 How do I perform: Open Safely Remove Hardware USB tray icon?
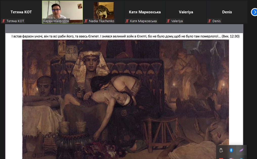point(221,150)
